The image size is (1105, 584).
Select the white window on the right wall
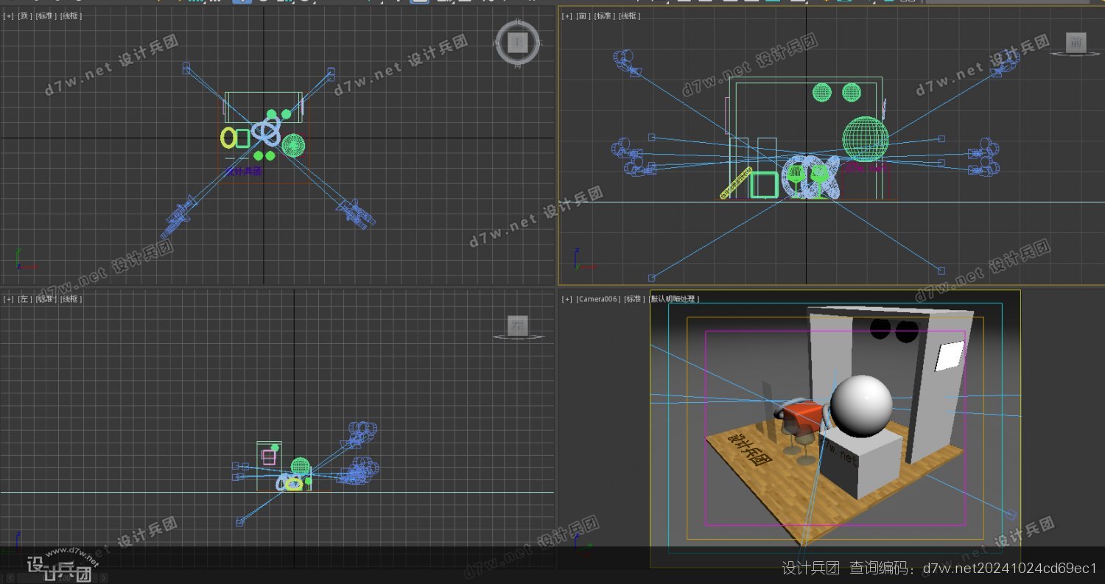point(950,356)
